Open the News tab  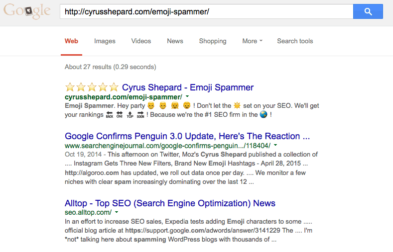pyautogui.click(x=175, y=41)
